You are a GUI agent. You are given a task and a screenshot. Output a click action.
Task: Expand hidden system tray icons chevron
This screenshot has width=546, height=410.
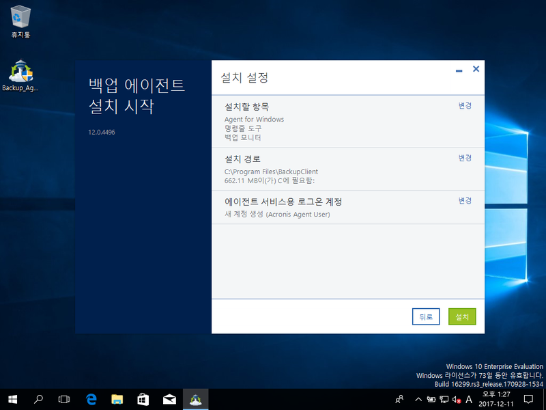tap(418, 400)
